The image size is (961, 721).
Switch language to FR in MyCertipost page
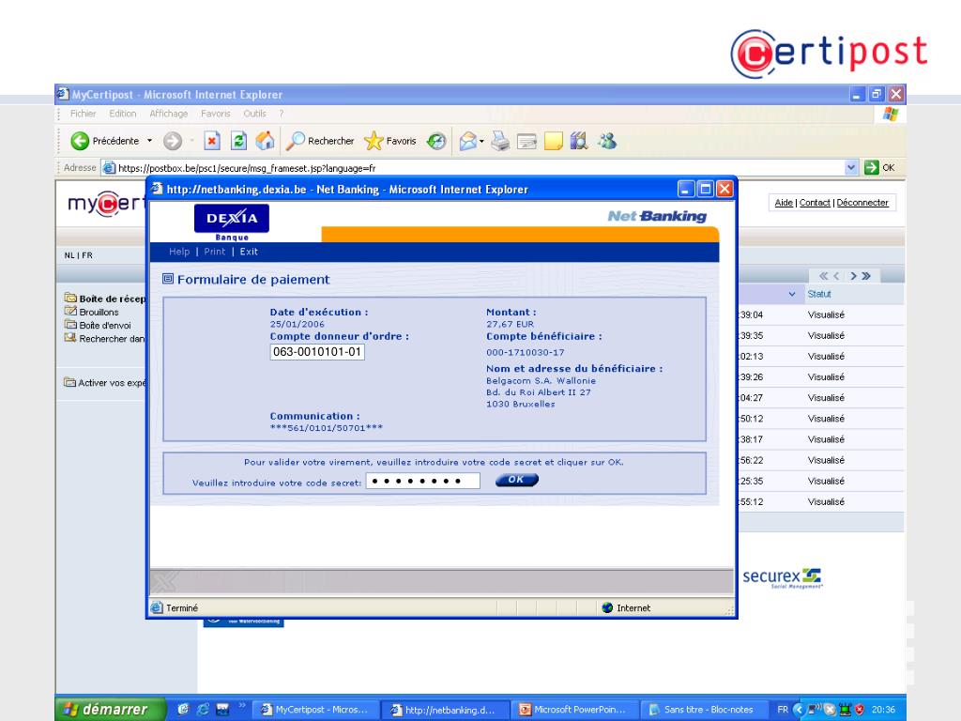click(87, 255)
